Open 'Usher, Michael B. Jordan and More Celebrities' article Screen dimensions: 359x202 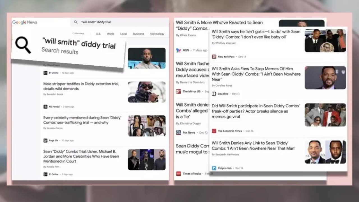(x=81, y=156)
